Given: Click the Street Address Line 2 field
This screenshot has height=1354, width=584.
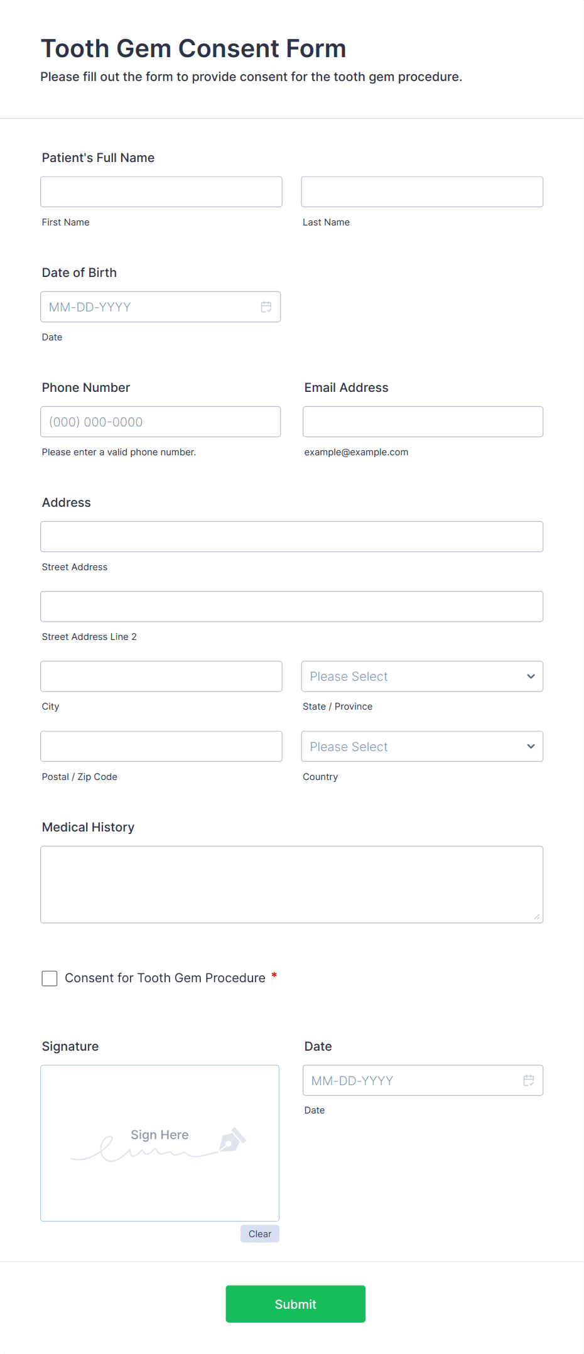Looking at the screenshot, I should pyautogui.click(x=291, y=606).
